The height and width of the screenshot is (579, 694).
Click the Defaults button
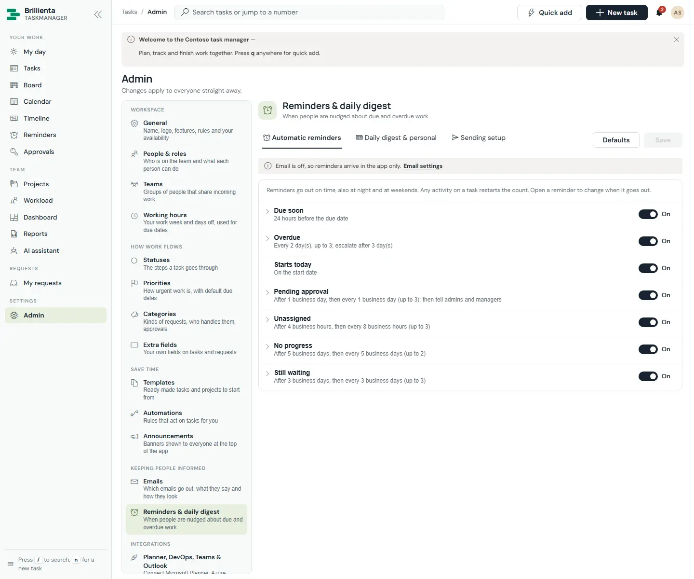pyautogui.click(x=616, y=140)
